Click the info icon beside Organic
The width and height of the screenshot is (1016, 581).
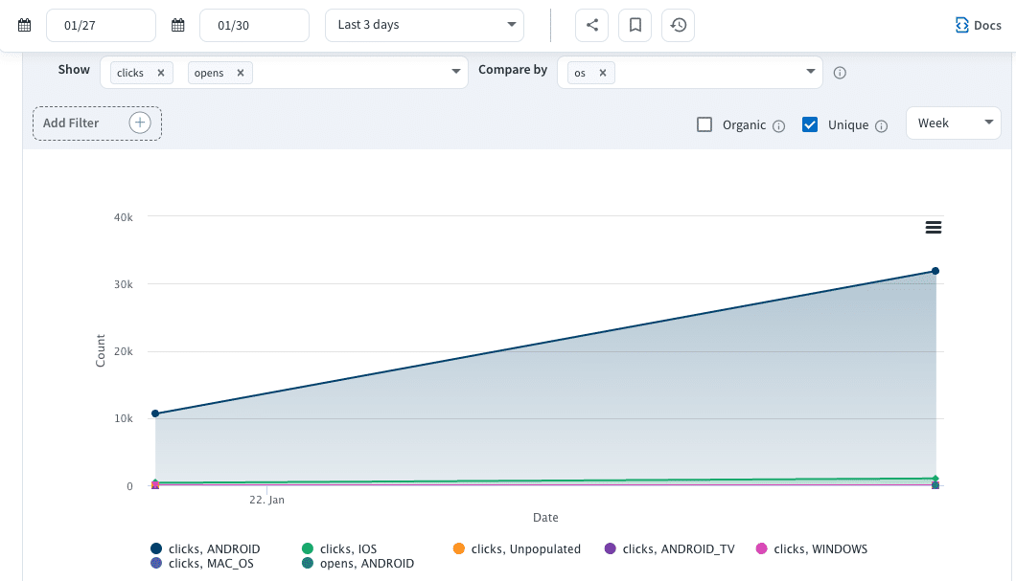pos(778,124)
